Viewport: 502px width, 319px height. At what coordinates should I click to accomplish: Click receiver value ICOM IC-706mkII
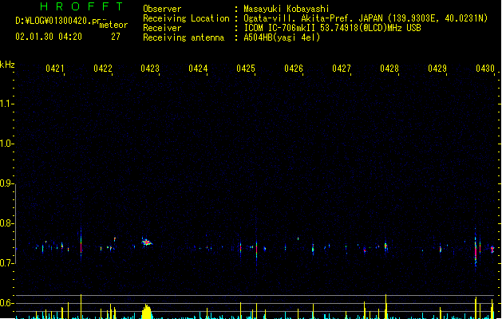[x=280, y=28]
